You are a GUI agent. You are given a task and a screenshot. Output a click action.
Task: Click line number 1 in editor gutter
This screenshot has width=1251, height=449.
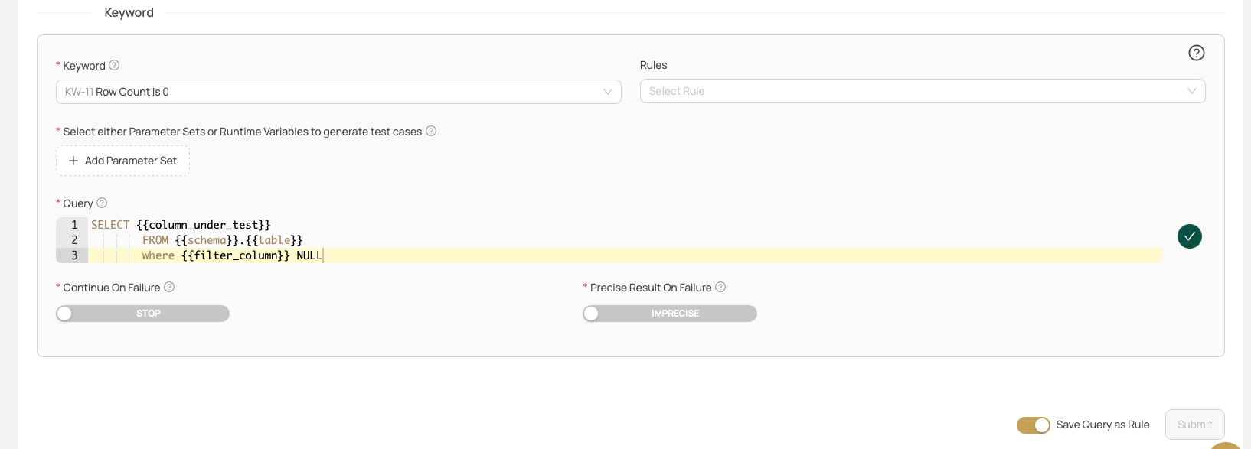(x=74, y=225)
